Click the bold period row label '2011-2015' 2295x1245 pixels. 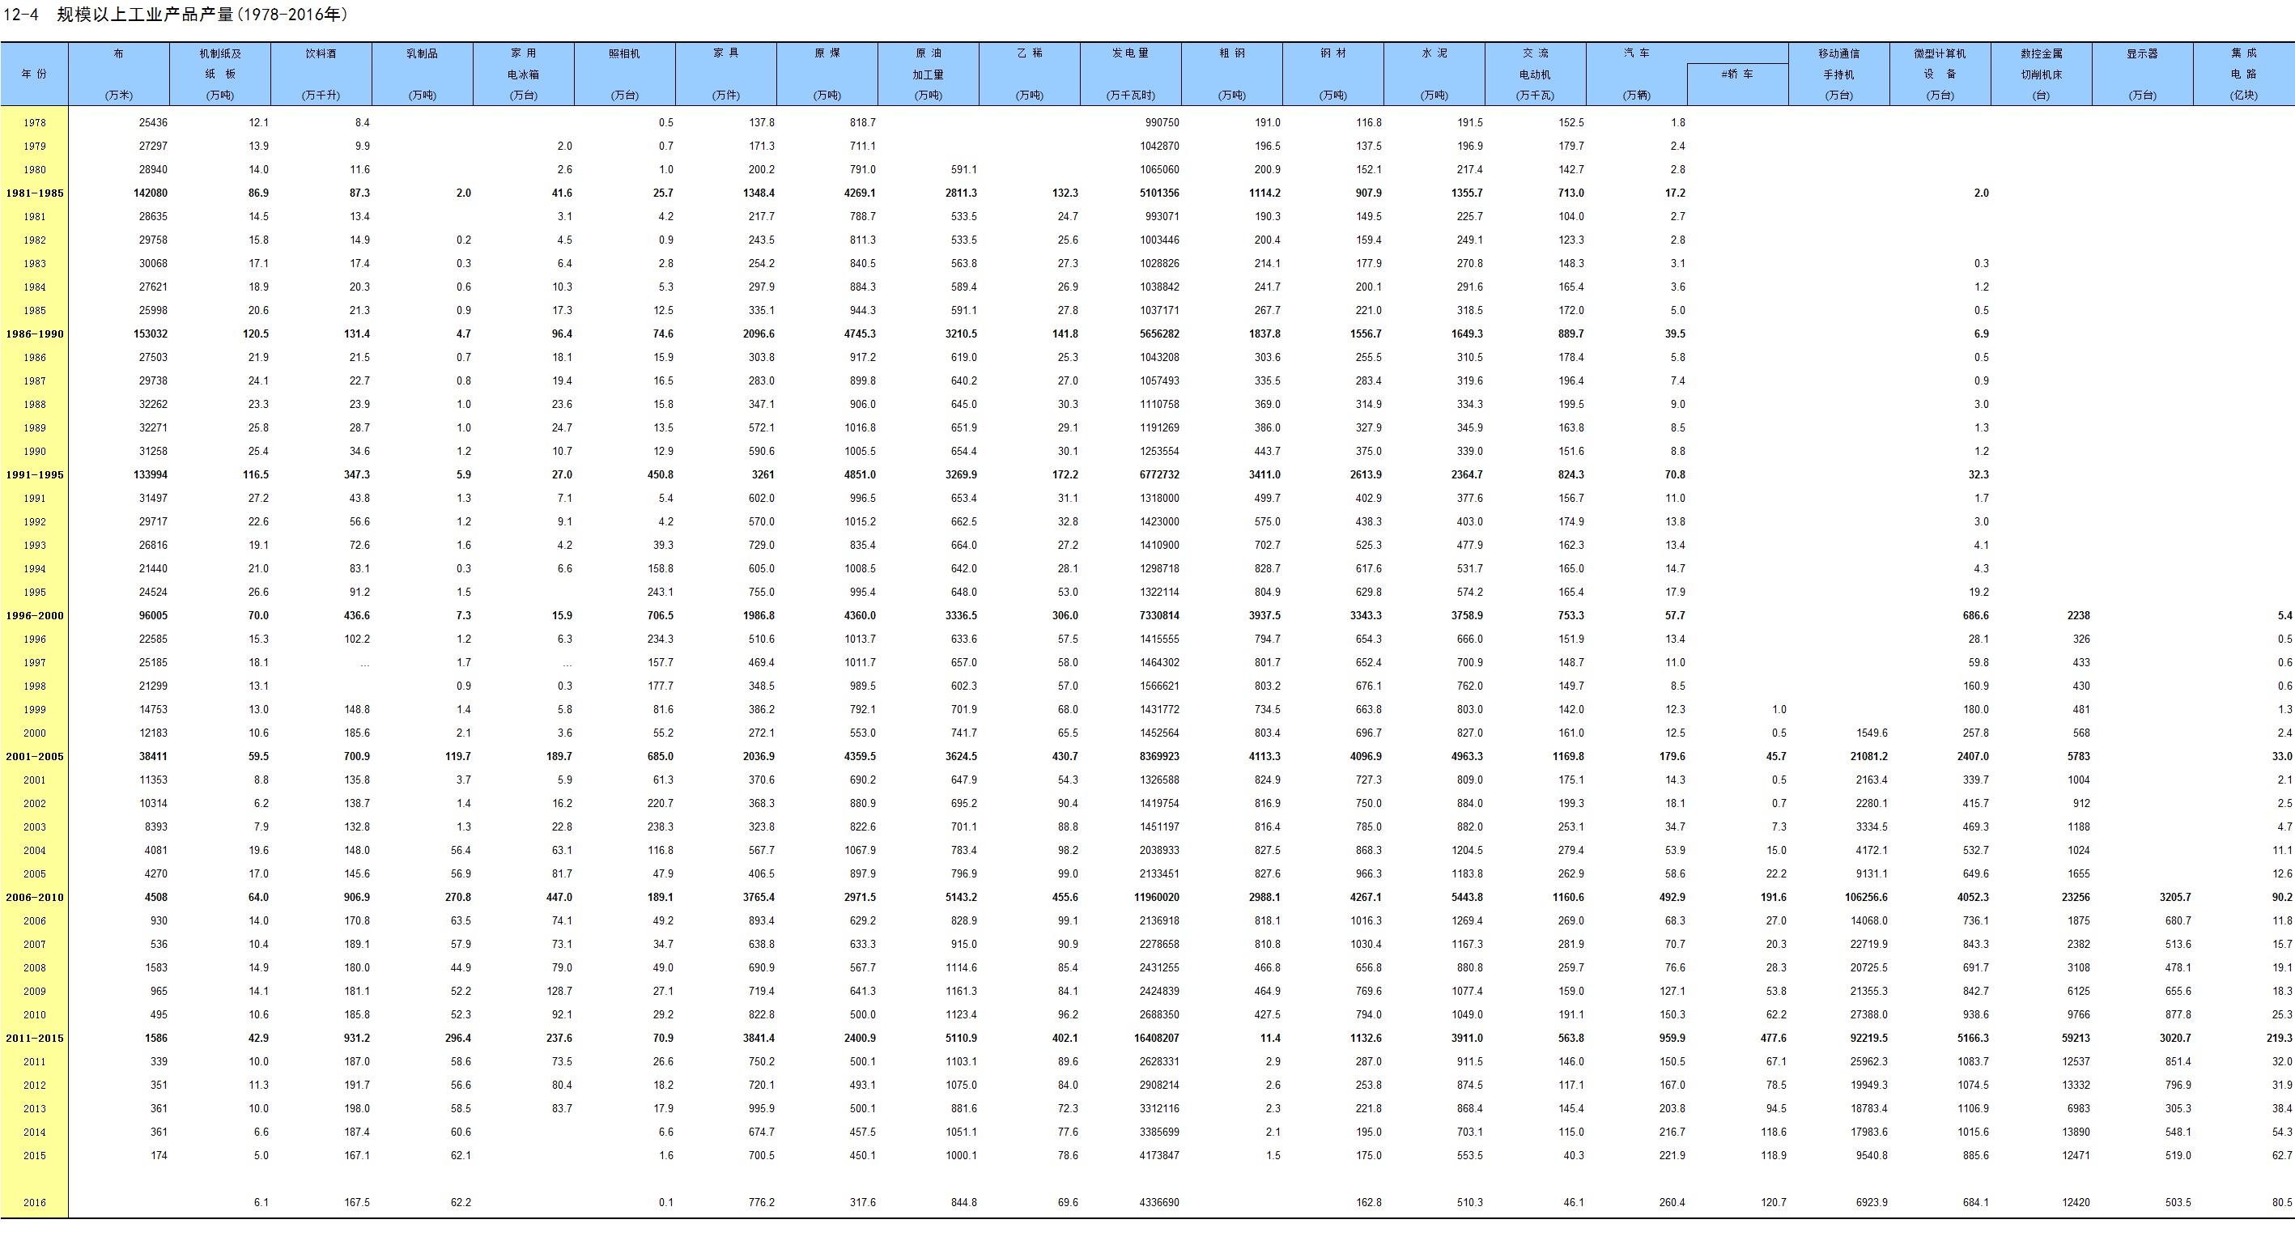pos(34,1039)
